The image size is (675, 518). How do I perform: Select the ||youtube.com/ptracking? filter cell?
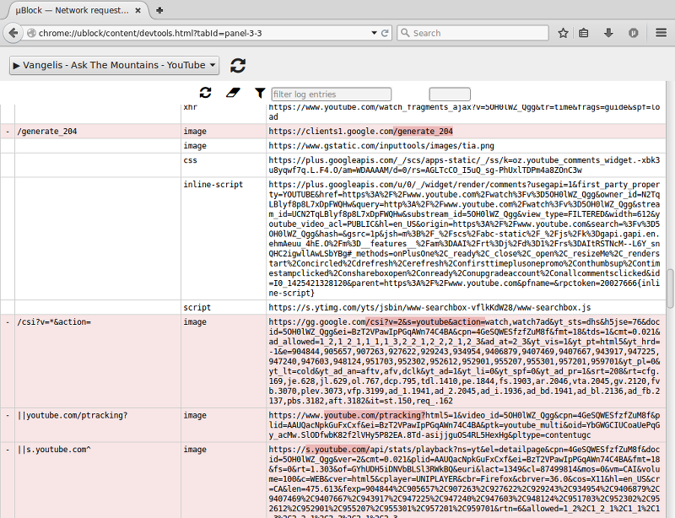tap(98, 425)
